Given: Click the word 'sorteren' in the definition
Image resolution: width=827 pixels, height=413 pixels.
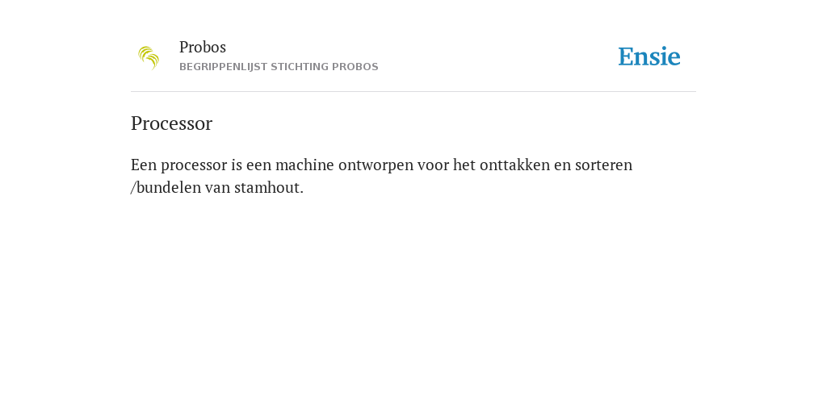Looking at the screenshot, I should [603, 165].
